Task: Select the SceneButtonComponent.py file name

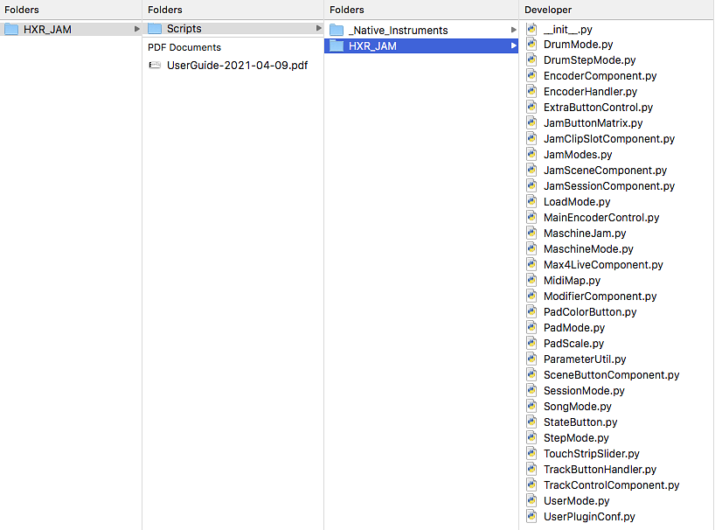Action: click(612, 375)
